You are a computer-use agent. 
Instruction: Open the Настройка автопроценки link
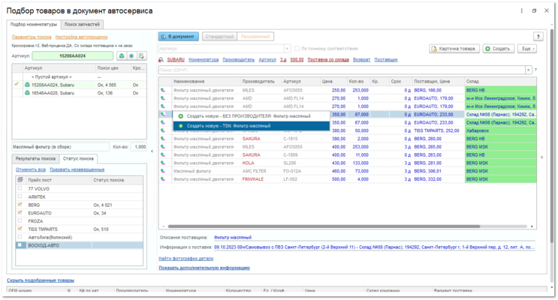(81, 37)
